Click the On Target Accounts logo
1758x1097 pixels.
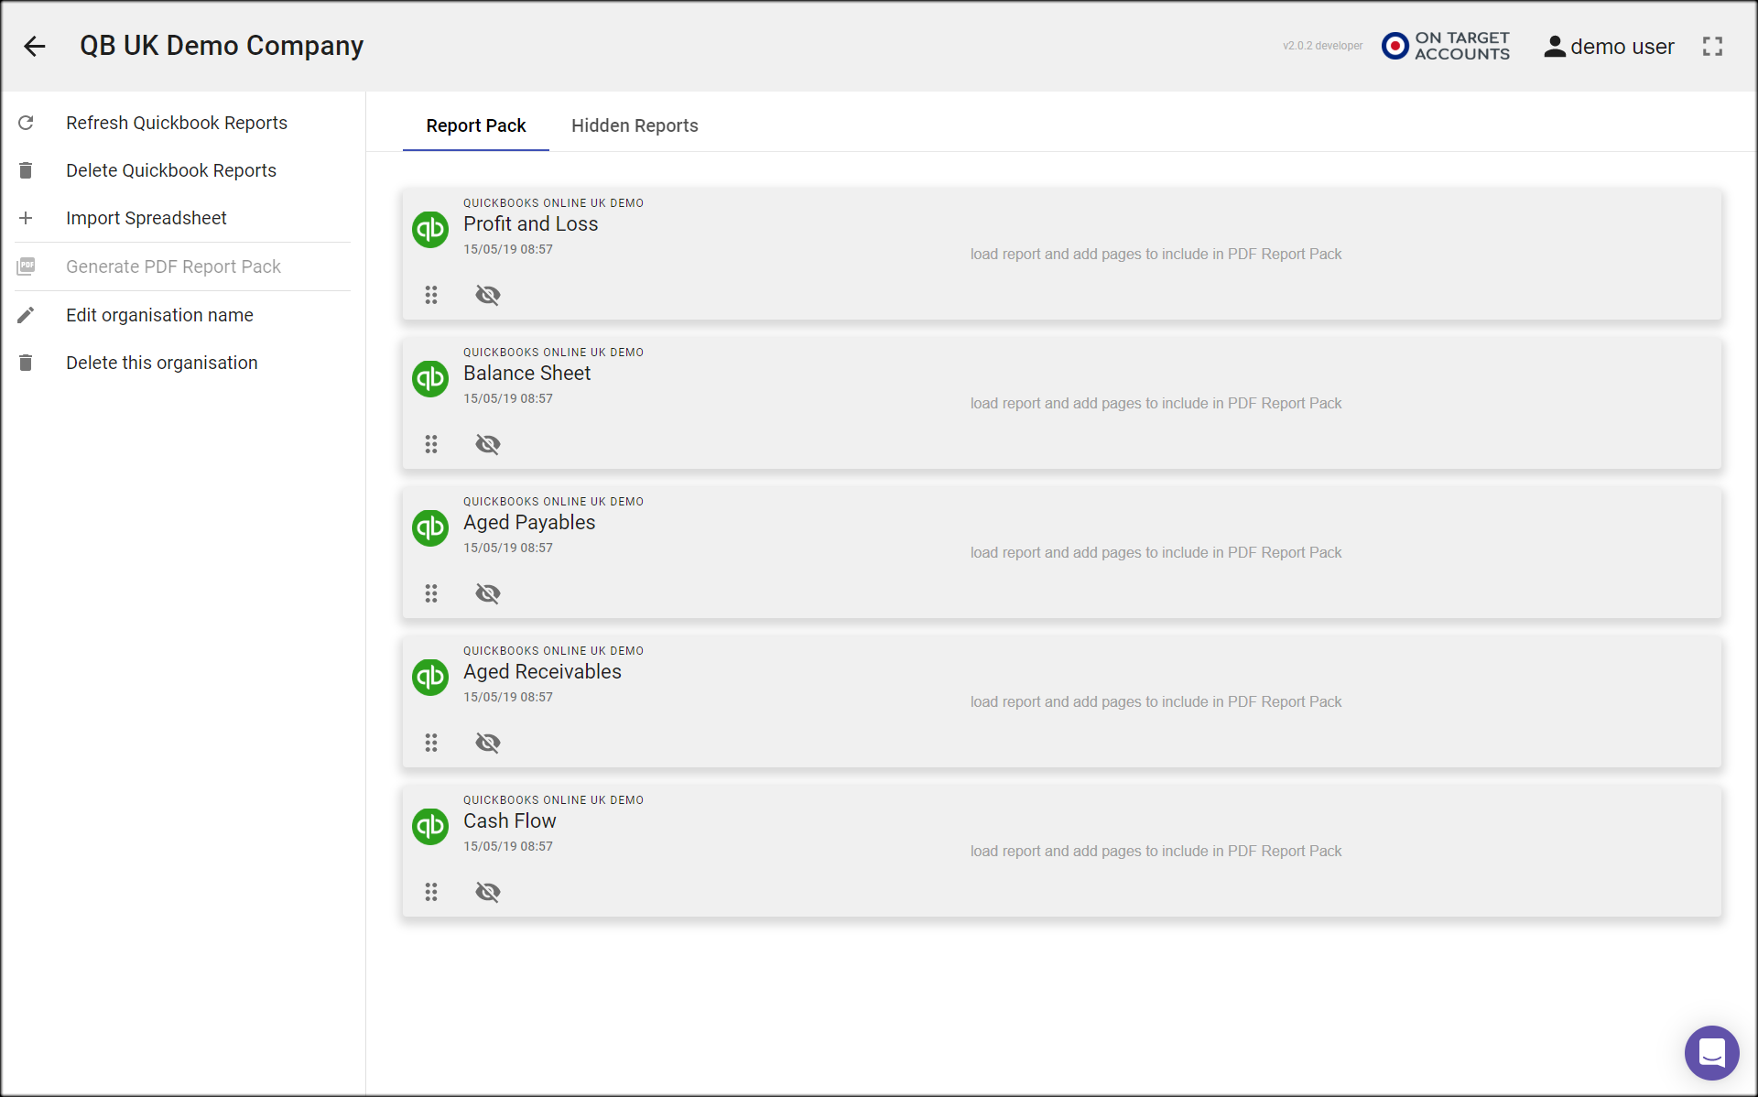pos(1446,46)
